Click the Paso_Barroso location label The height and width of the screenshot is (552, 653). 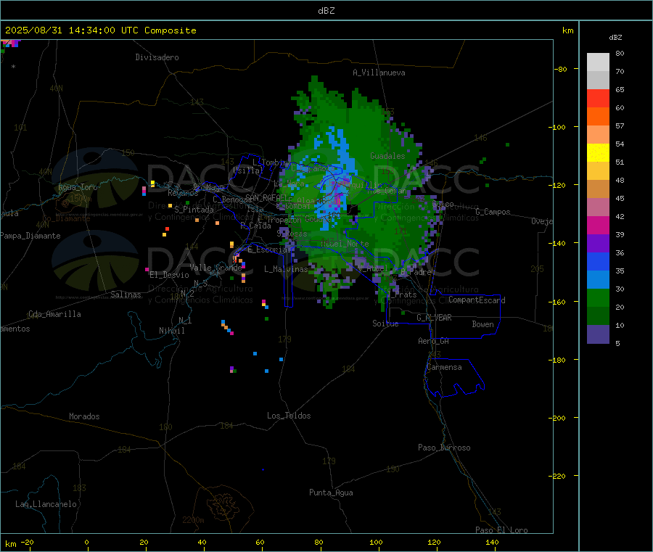[444, 448]
